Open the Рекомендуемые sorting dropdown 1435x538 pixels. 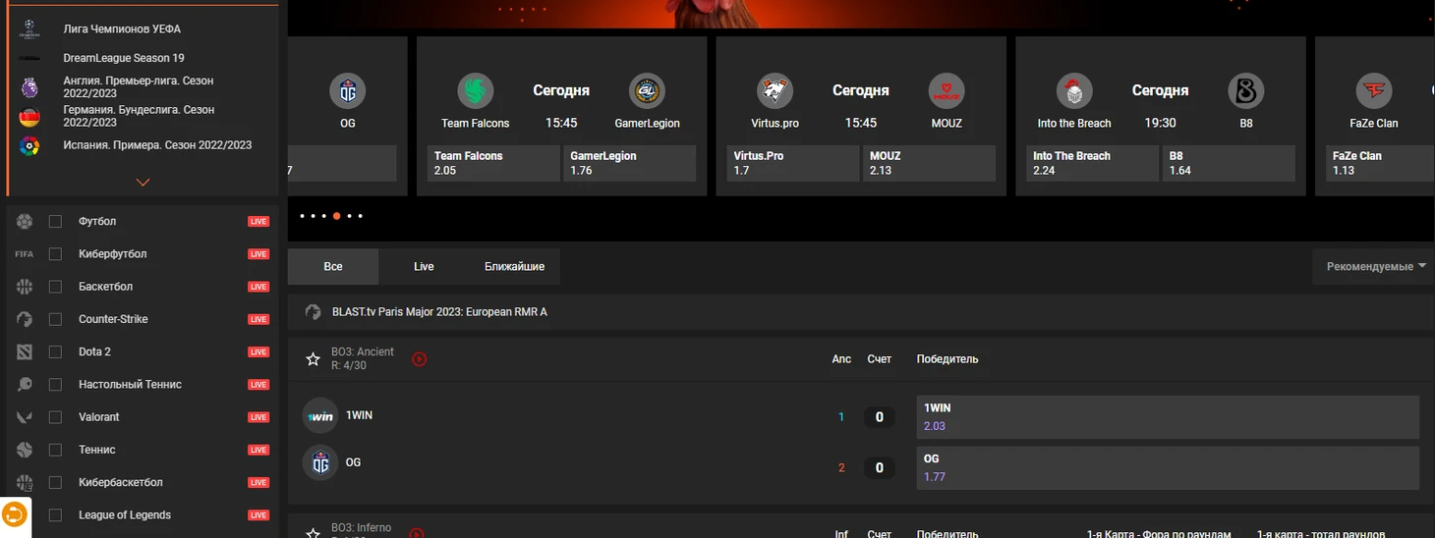(1375, 267)
